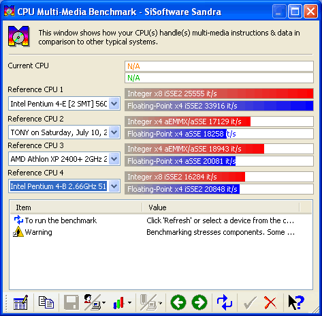322x316 pixels.
Task: Click the colored bar chart toolbar icon
Action: point(118,302)
